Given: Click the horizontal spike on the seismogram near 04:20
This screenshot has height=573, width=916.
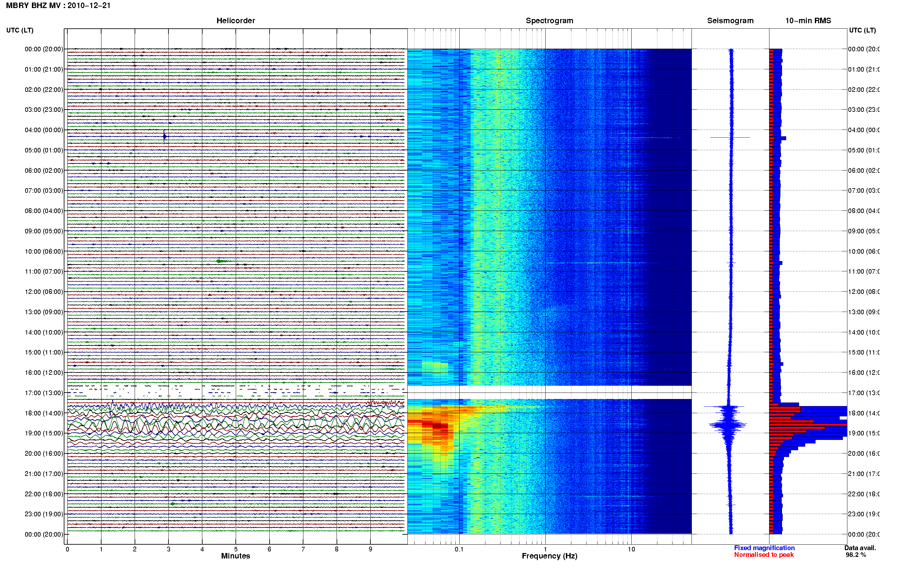Looking at the screenshot, I should [730, 137].
